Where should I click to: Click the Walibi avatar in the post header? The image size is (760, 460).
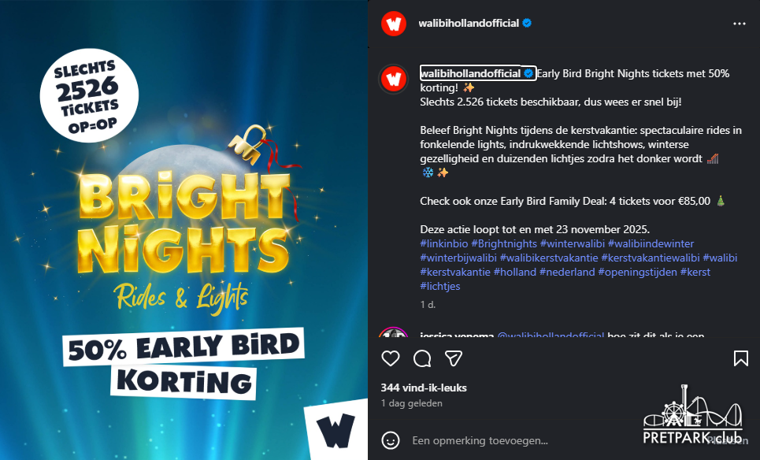pyautogui.click(x=394, y=24)
